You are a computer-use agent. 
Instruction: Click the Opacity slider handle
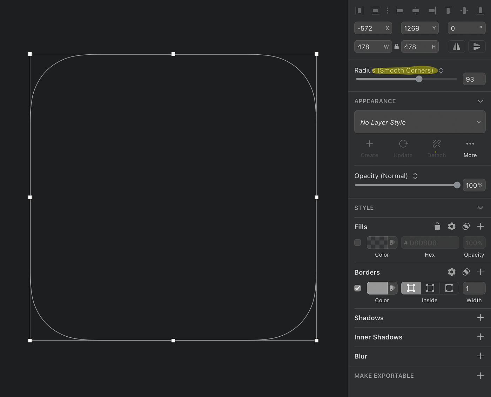pyautogui.click(x=457, y=185)
